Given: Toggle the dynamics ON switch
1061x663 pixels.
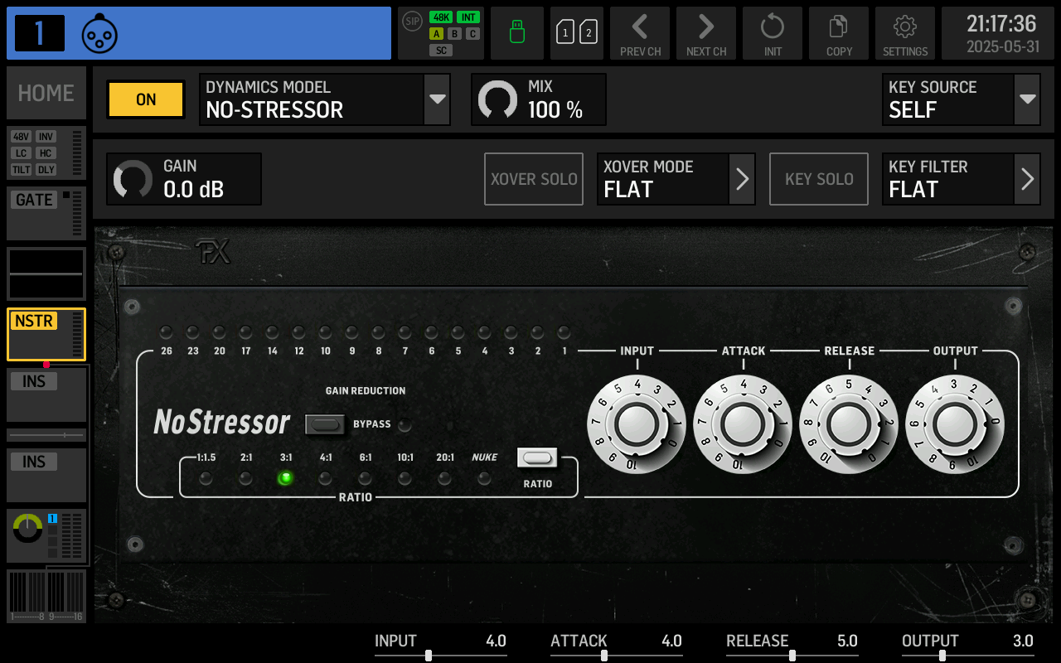Looking at the screenshot, I should point(145,99).
